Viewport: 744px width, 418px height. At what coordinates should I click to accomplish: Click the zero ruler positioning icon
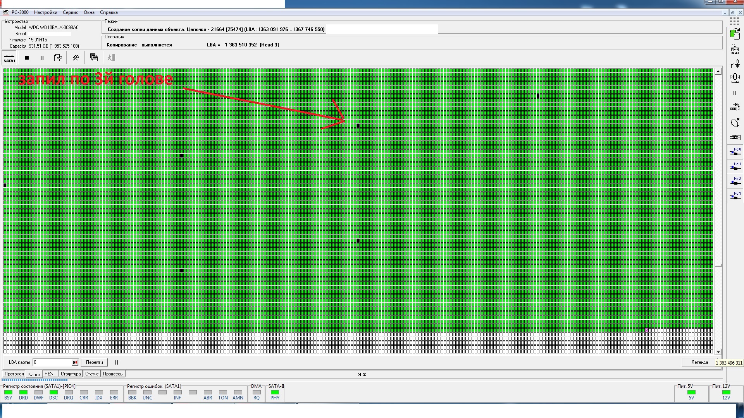tap(735, 79)
